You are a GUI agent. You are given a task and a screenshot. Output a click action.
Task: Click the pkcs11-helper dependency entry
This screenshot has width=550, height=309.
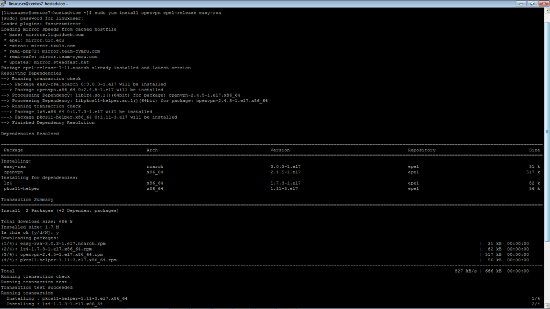(x=21, y=188)
